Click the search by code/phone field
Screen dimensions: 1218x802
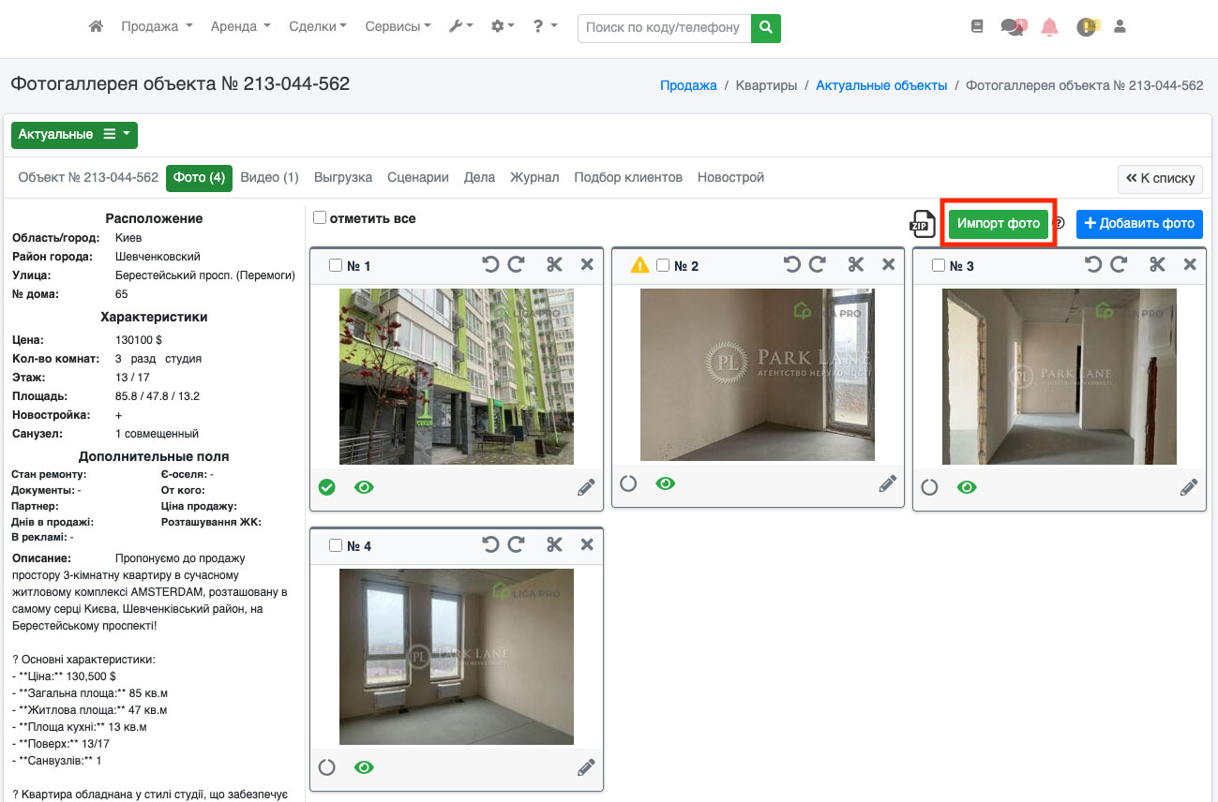[x=665, y=27]
